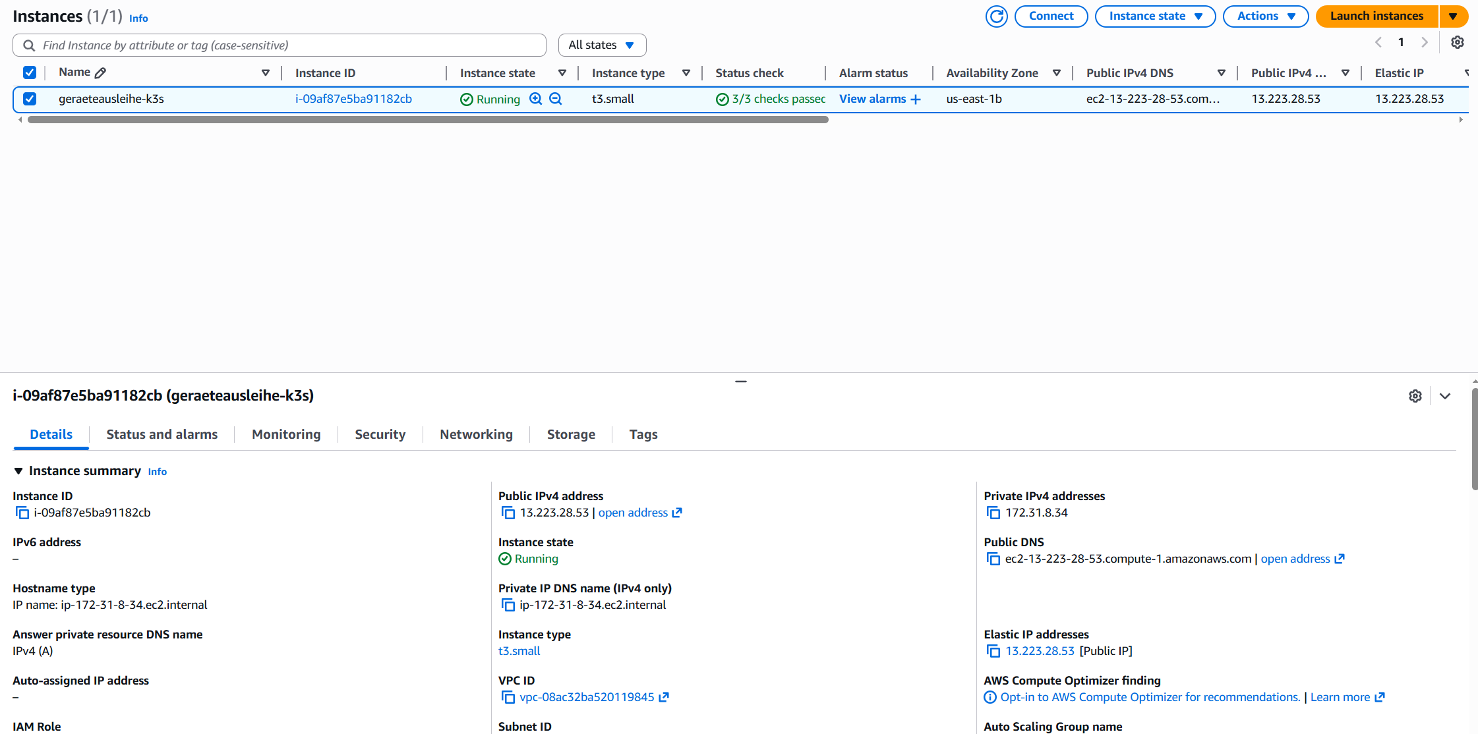Image resolution: width=1478 pixels, height=734 pixels.
Task: Click View alarms link
Action: [x=872, y=99]
